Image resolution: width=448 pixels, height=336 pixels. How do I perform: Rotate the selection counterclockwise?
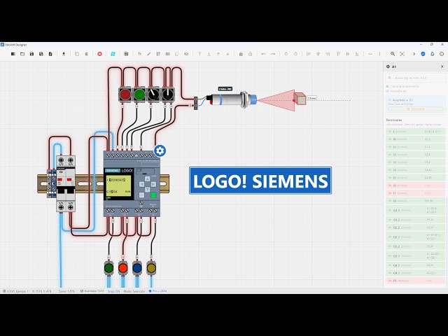286,54
